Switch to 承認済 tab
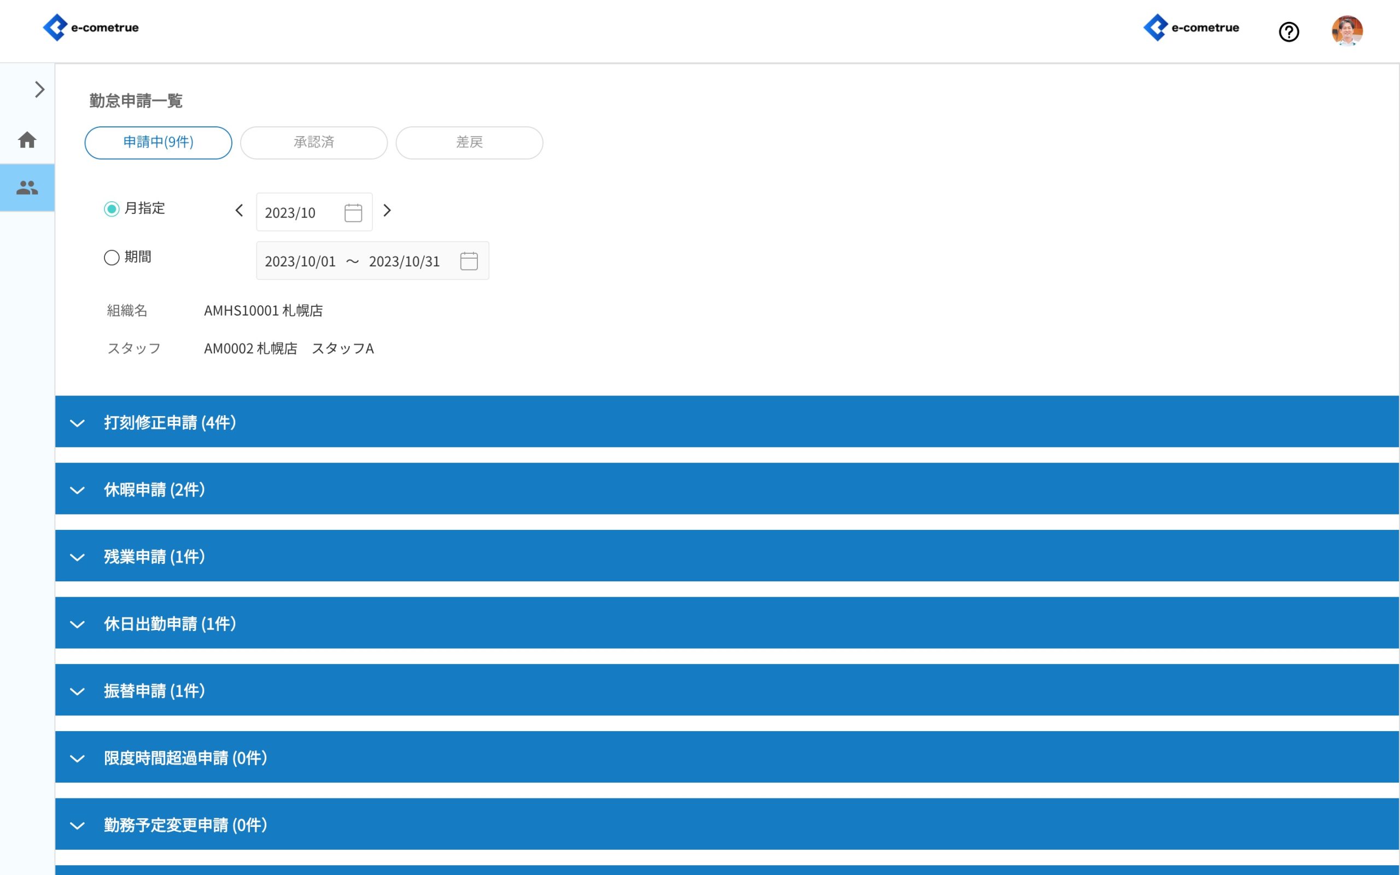The height and width of the screenshot is (875, 1400). point(313,142)
